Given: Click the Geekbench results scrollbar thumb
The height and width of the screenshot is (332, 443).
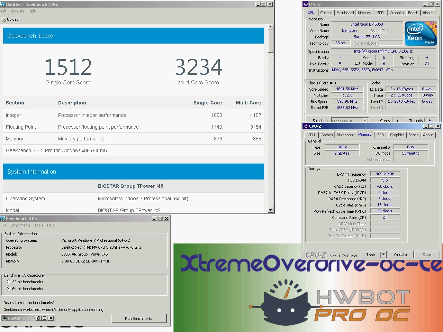Looking at the screenshot, I should point(271,41).
